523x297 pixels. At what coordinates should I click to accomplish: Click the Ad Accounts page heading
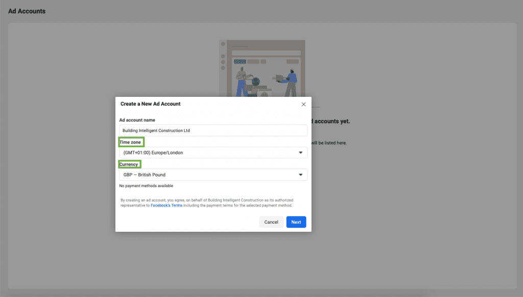click(26, 11)
